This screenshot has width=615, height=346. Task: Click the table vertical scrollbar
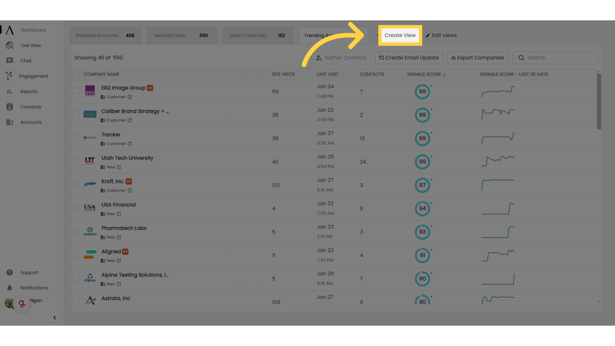pos(599,101)
